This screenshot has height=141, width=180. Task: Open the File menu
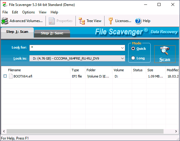[5, 12]
